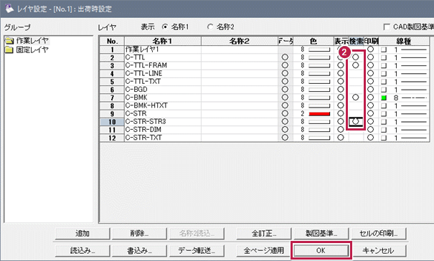Select the C-STR-TXT name cell
This screenshot has width=434, height=261.
coord(163,138)
